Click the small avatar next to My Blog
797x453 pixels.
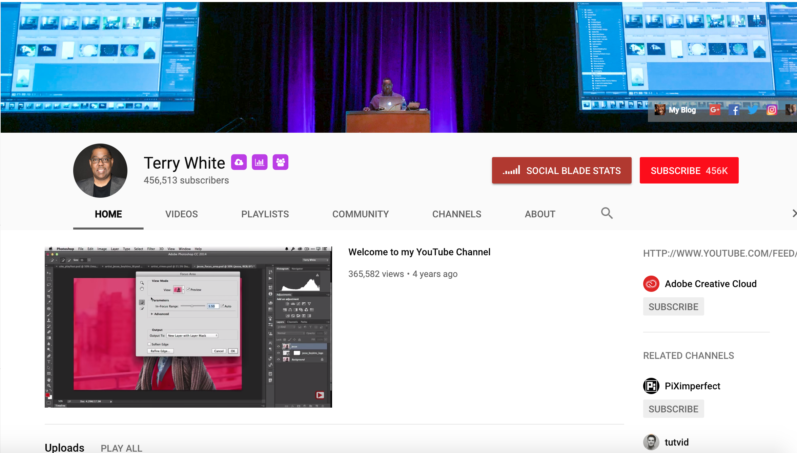[x=660, y=110]
